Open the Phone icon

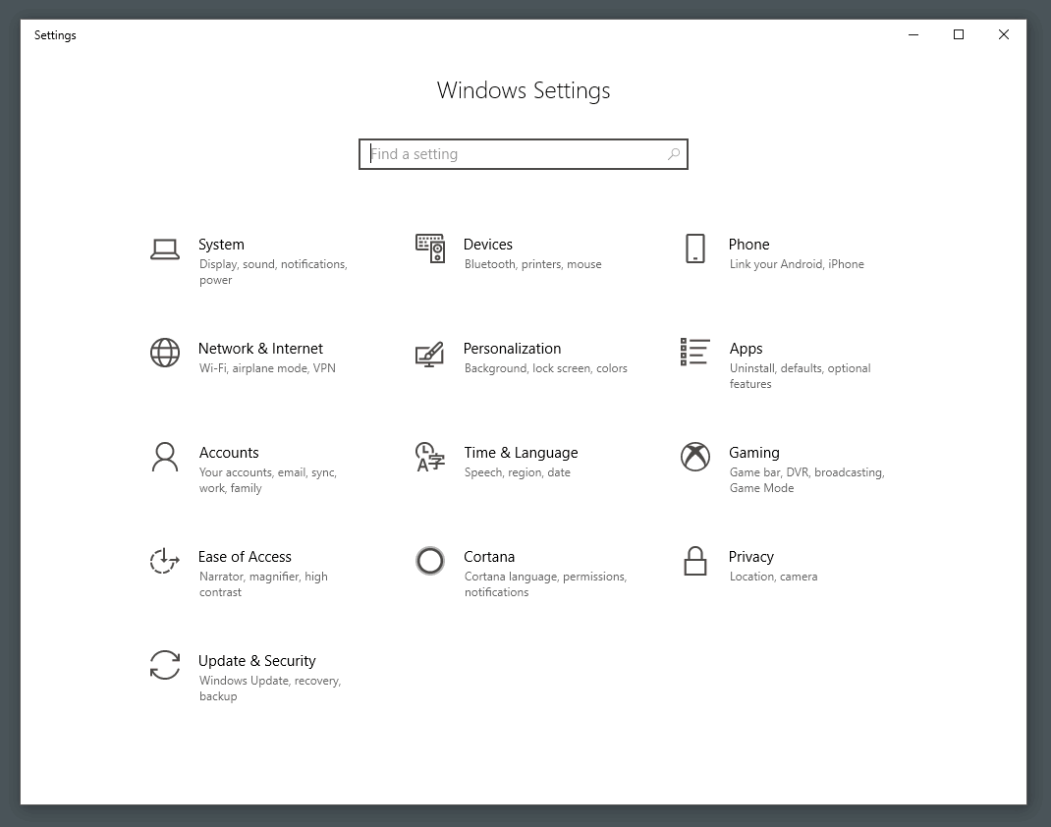pos(695,248)
